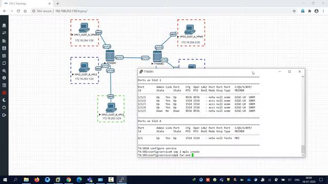Click the logout icon in sidebar

pos(4,115)
